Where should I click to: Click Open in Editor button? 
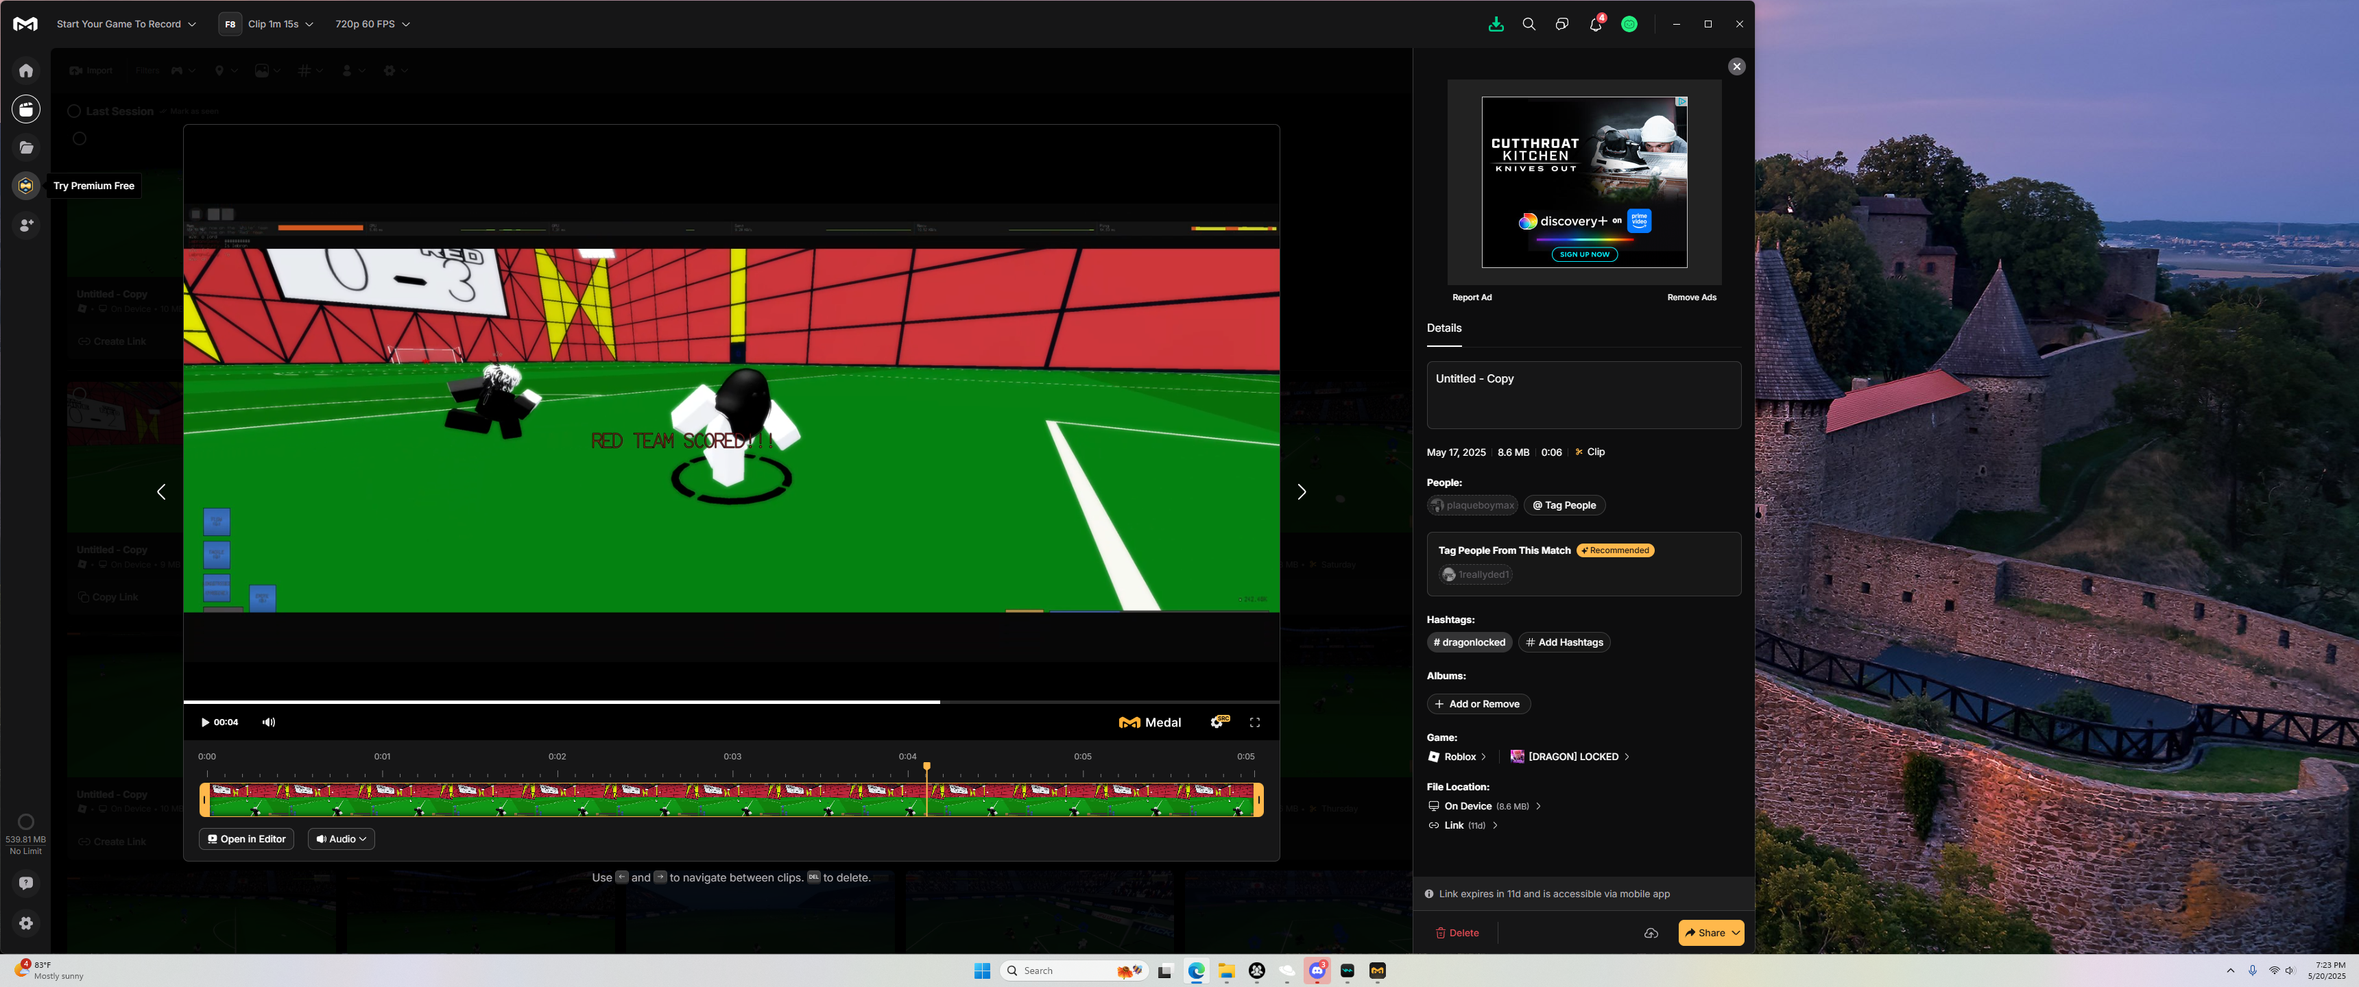point(246,839)
